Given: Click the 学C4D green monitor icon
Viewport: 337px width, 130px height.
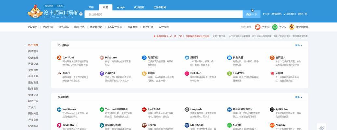Looking at the screenshot, I should (x=275, y=27).
